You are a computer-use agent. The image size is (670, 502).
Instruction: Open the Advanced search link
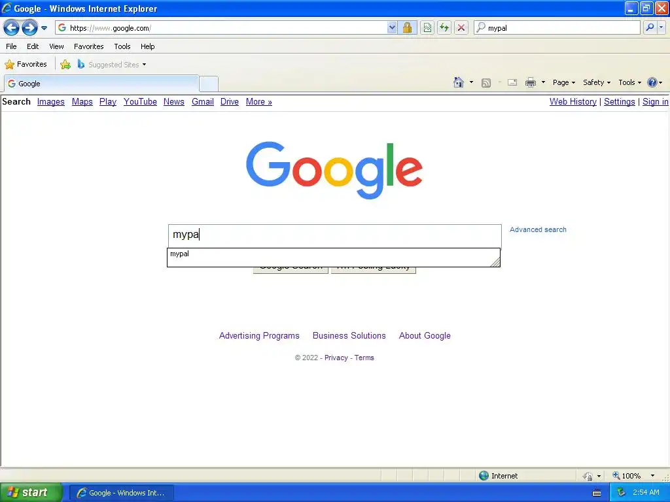(x=538, y=229)
